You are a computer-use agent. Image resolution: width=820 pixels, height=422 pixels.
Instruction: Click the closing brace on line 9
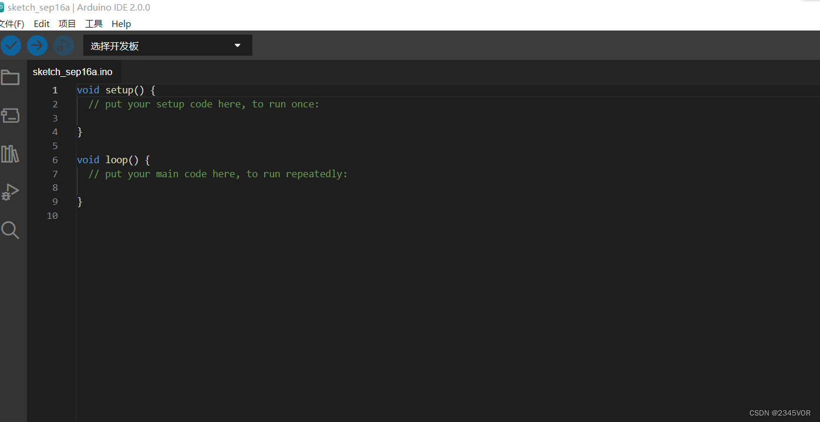[x=80, y=202]
